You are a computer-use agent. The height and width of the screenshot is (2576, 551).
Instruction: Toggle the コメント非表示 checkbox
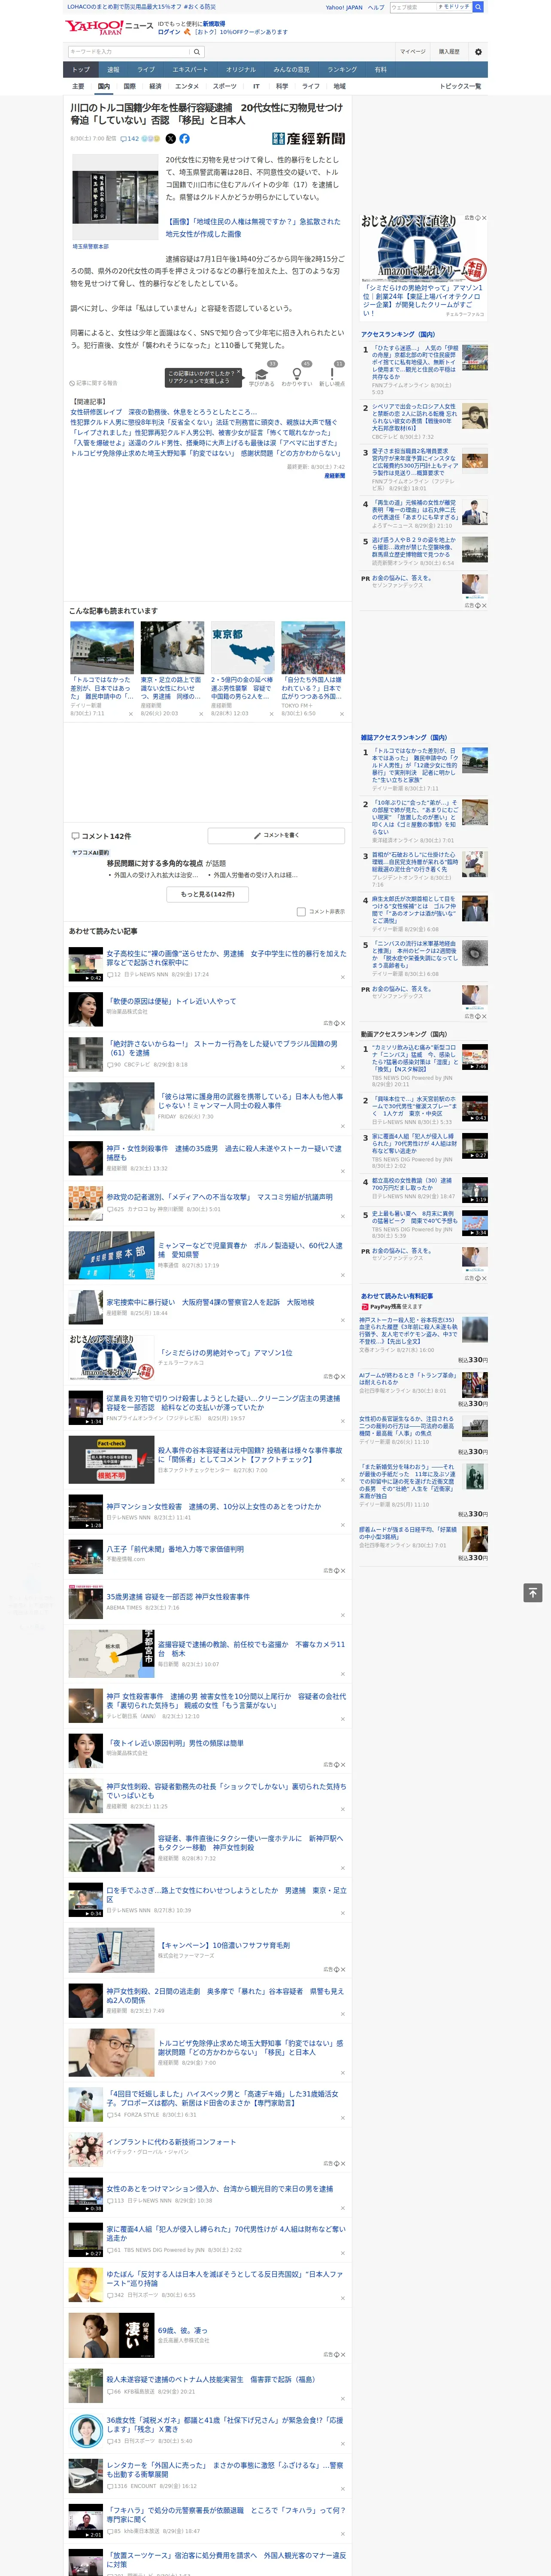click(x=301, y=912)
